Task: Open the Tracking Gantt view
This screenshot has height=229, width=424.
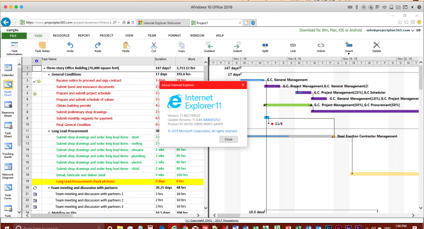Action: pyautogui.click(x=8, y=151)
